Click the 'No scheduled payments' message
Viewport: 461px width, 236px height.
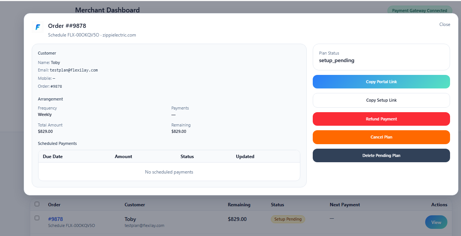point(169,172)
